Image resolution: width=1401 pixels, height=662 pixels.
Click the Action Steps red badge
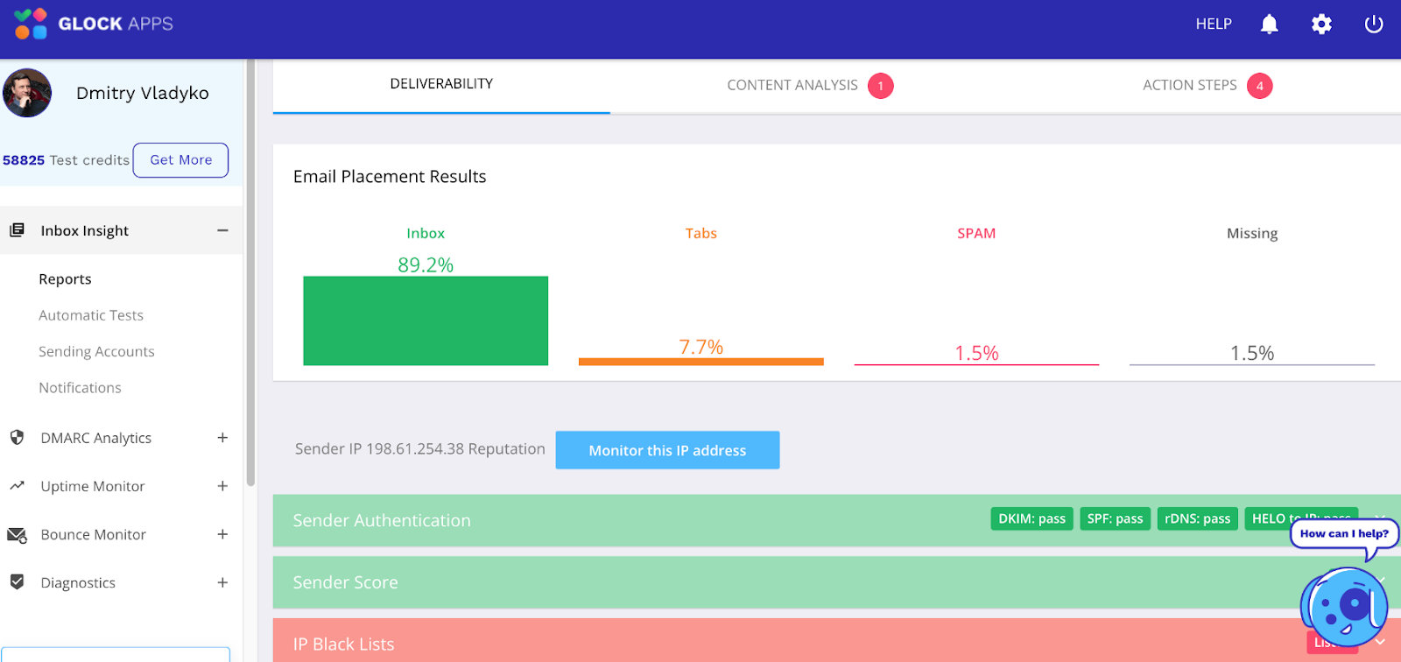pos(1260,86)
